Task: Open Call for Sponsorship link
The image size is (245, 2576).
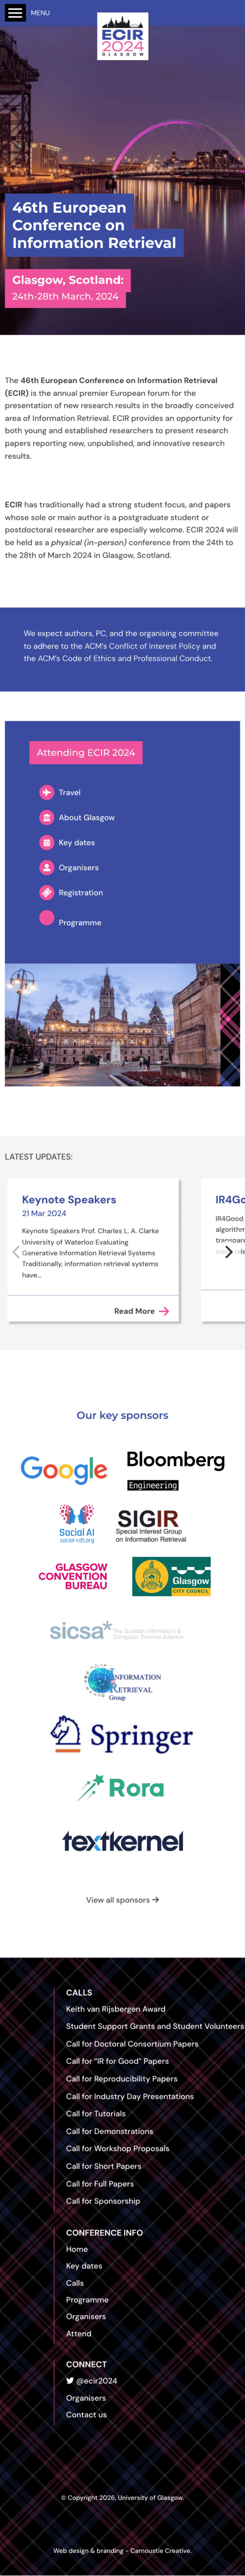Action: pyautogui.click(x=103, y=2200)
